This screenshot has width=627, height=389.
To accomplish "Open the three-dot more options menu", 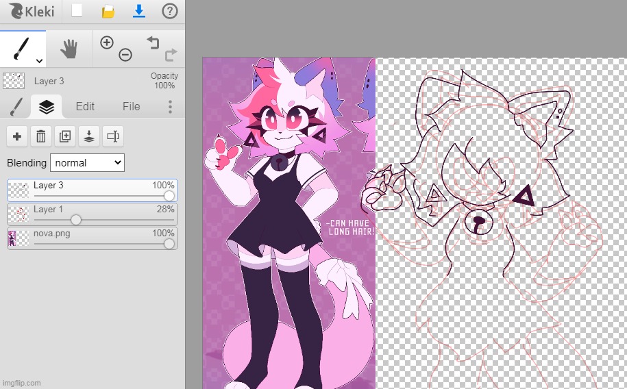I will [x=170, y=106].
